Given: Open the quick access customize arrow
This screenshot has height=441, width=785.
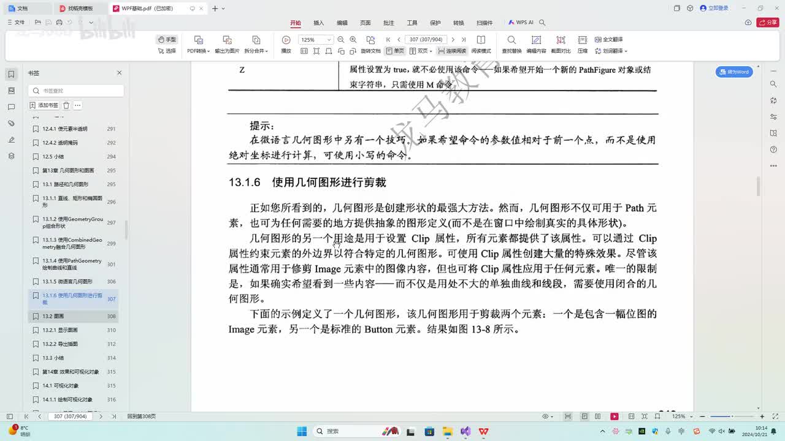Looking at the screenshot, I should coord(91,23).
